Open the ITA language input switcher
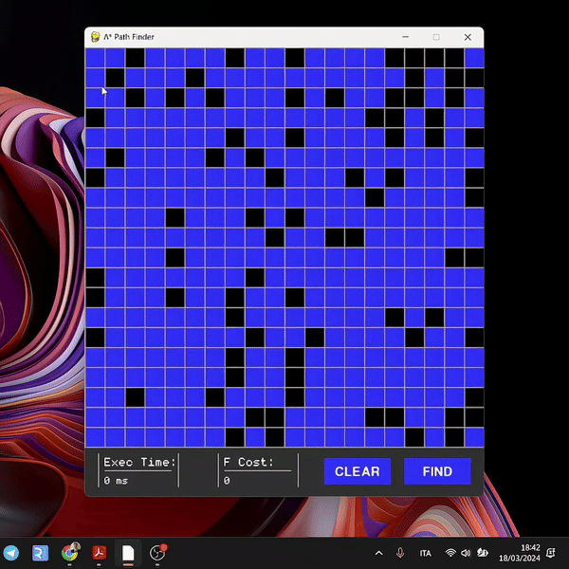569x569 pixels. click(x=425, y=553)
